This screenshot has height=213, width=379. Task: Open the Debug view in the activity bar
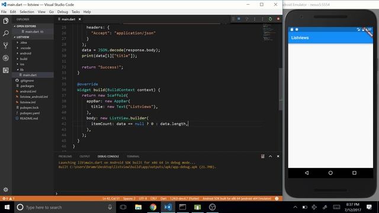6,58
